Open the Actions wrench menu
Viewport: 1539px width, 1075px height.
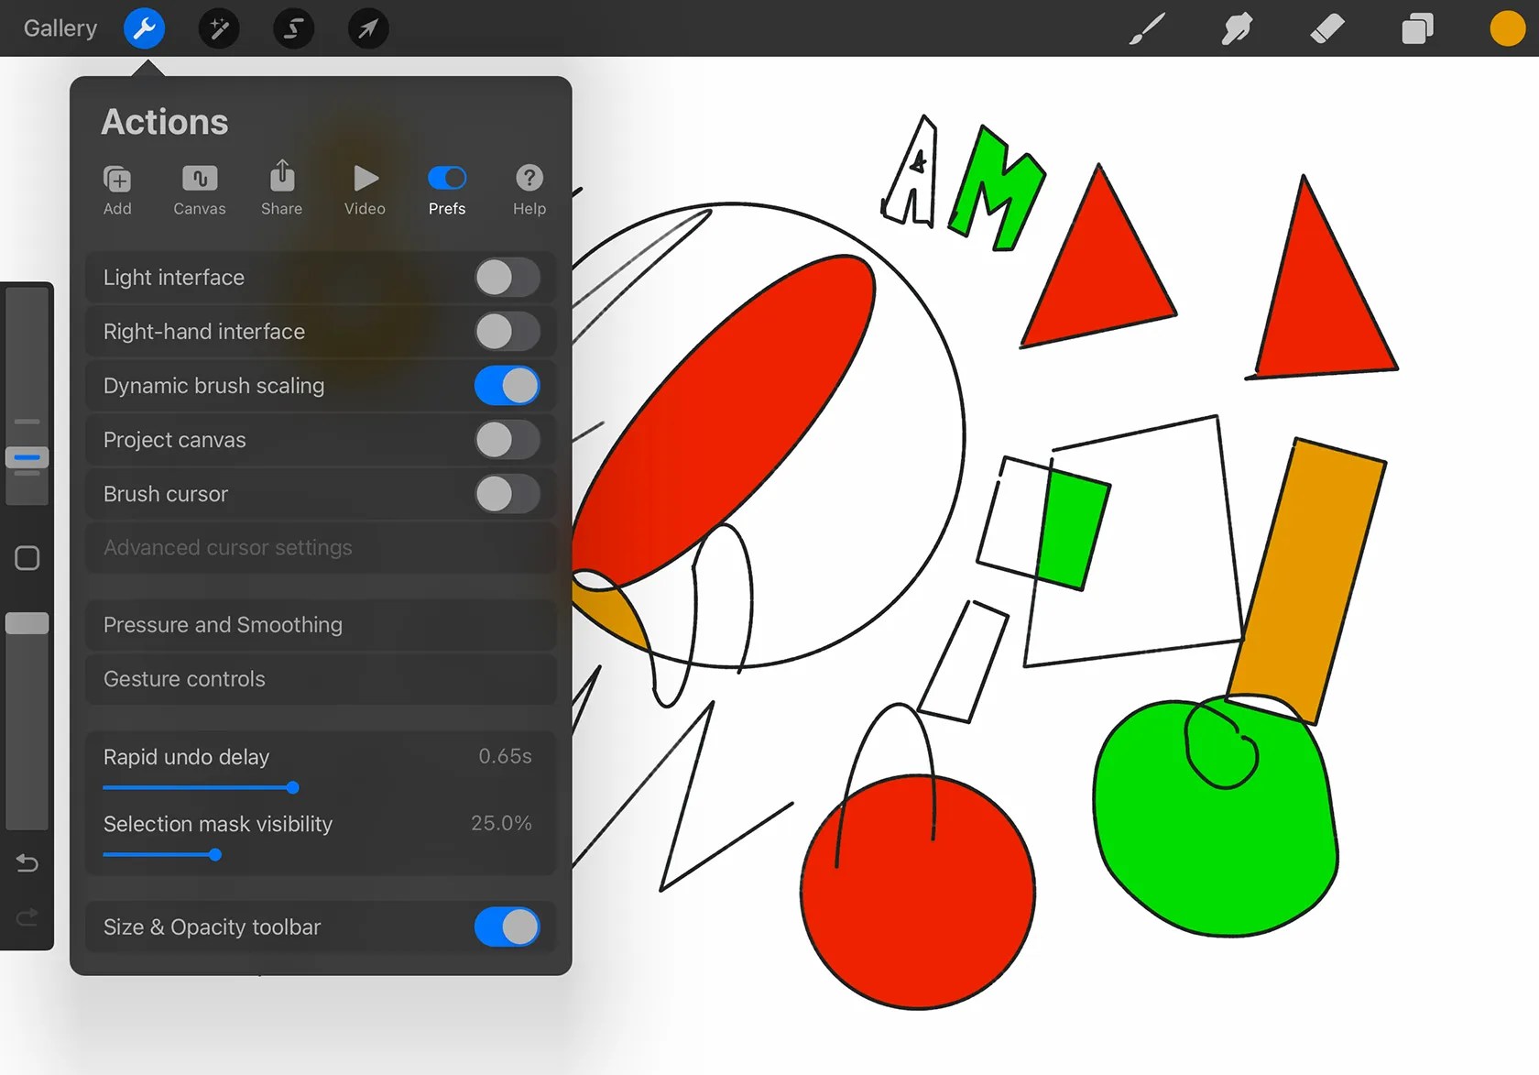[x=144, y=28]
